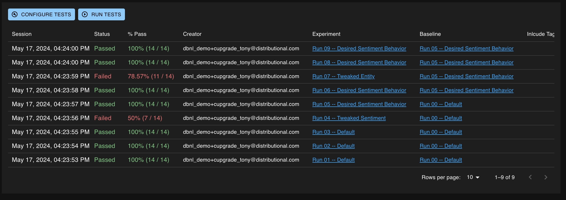Open Run 03 -- Default experiment link
This screenshot has height=200, width=566.
pyautogui.click(x=333, y=132)
